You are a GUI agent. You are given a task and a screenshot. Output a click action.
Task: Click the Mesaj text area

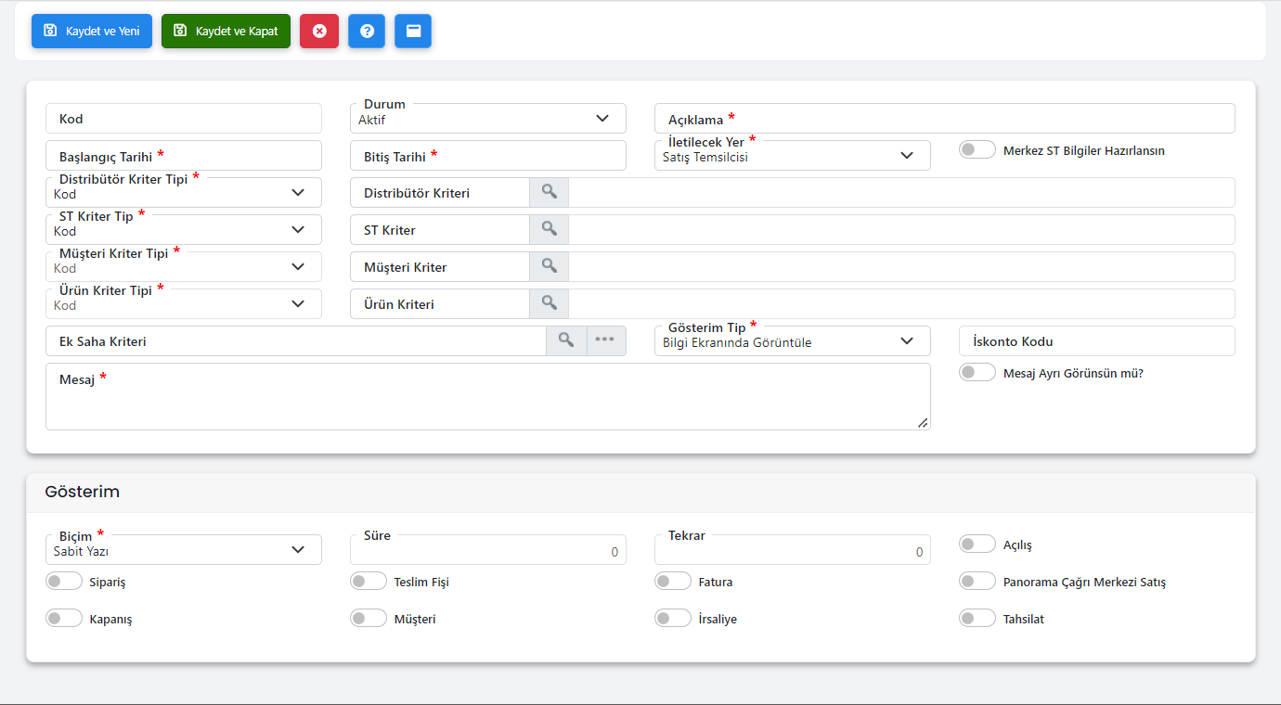[488, 396]
